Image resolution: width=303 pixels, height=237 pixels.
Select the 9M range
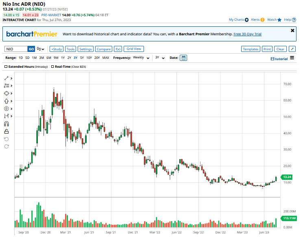56,58
